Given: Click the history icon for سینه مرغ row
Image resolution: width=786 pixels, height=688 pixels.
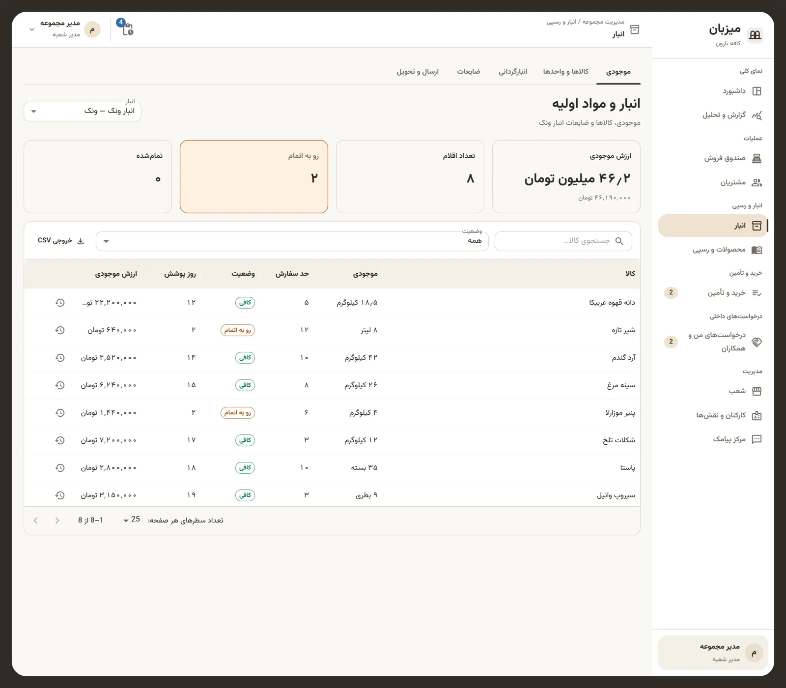Looking at the screenshot, I should pyautogui.click(x=60, y=385).
